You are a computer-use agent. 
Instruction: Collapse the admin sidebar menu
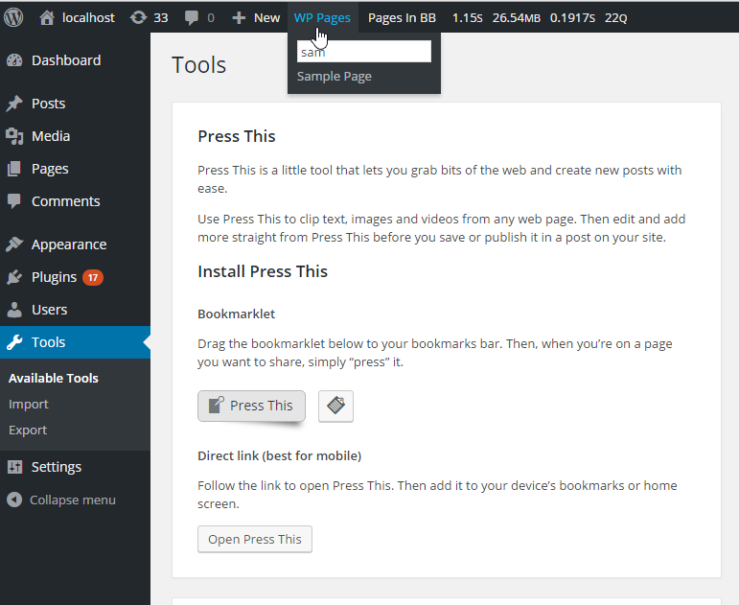[73, 500]
